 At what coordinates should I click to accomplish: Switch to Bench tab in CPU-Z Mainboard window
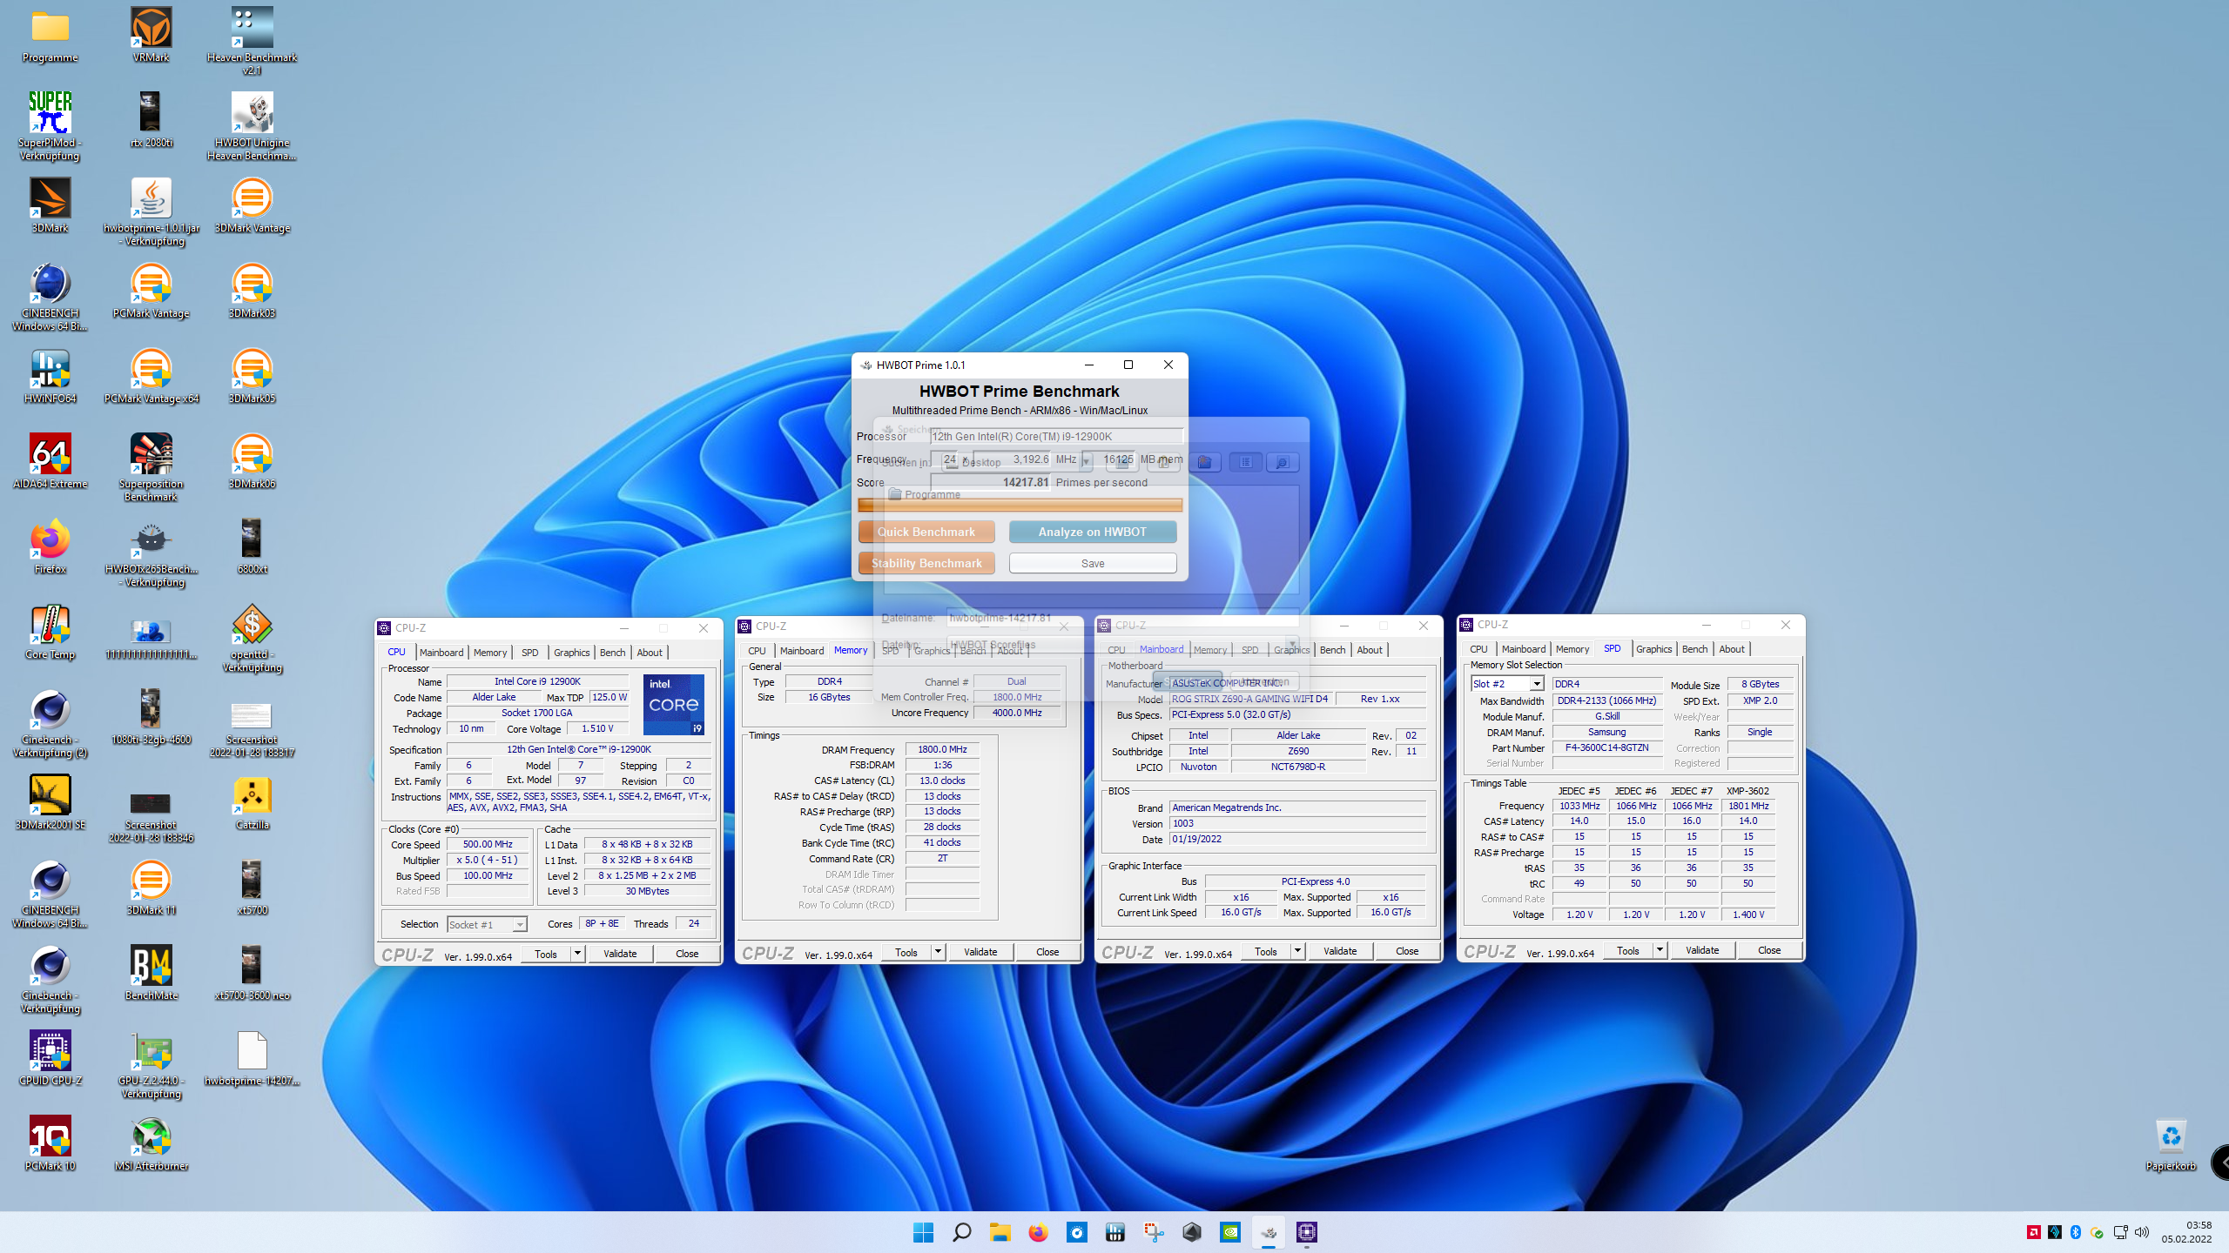pyautogui.click(x=1332, y=650)
